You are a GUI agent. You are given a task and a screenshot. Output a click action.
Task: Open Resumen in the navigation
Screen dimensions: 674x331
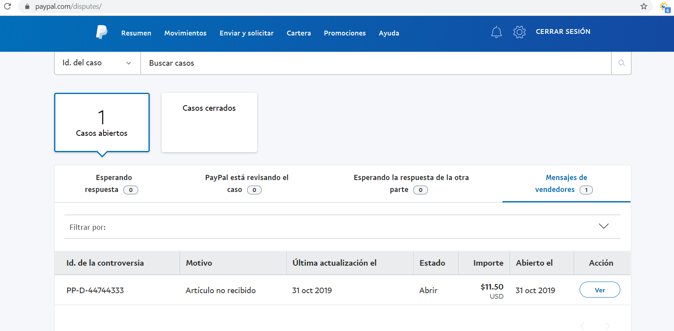136,33
